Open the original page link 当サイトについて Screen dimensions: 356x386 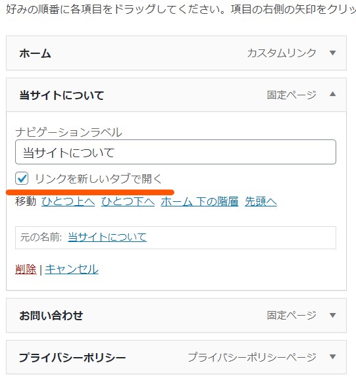107,237
